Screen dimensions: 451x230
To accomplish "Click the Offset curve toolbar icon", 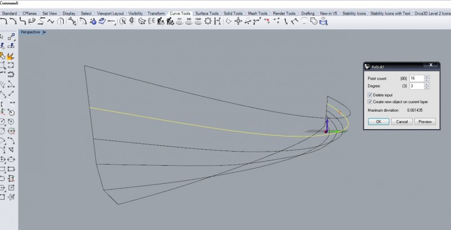I will pyautogui.click(x=83, y=22).
